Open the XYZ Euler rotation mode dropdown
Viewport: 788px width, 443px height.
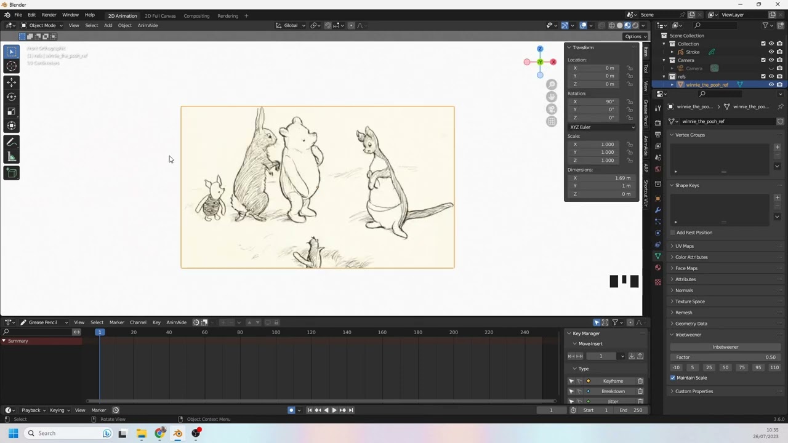tap(602, 127)
